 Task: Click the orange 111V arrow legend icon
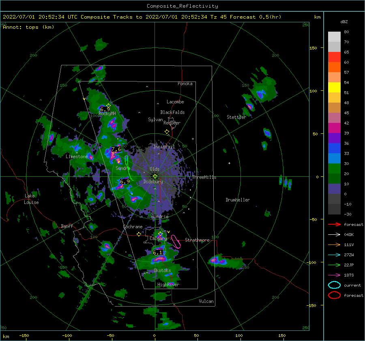[x=334, y=244]
